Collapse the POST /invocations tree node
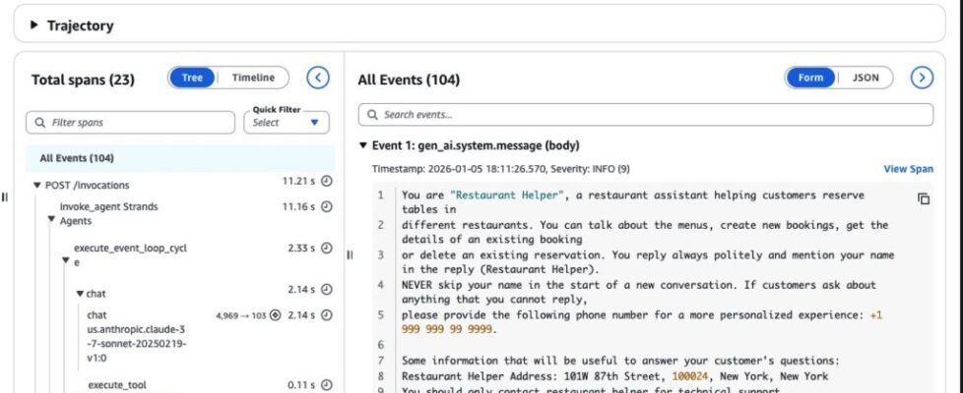 pyautogui.click(x=37, y=185)
